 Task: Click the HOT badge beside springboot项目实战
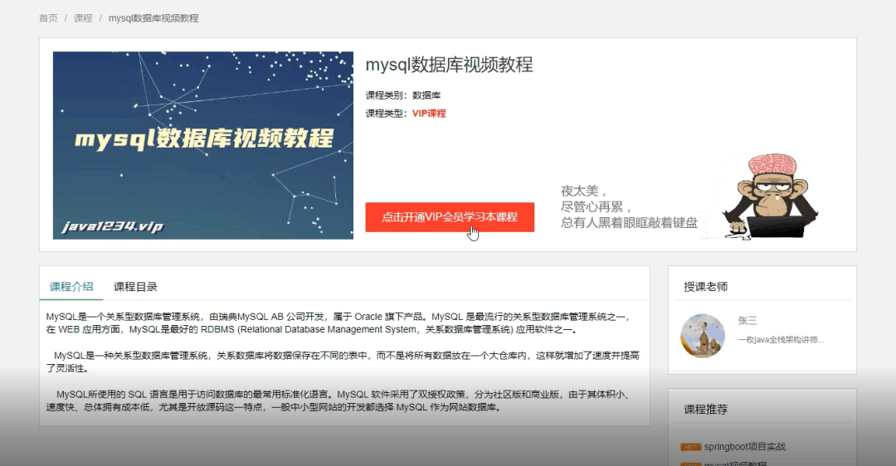coord(691,447)
